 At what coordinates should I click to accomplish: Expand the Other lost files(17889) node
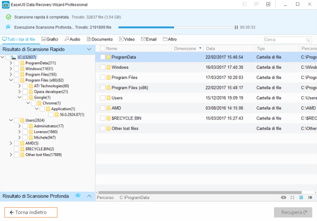pos(11,155)
